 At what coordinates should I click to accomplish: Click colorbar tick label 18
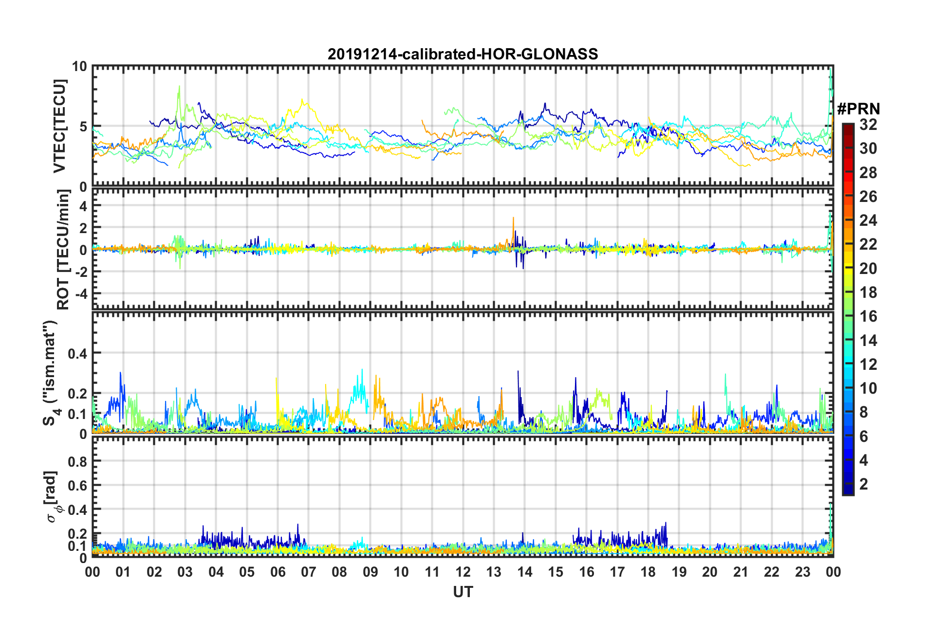click(x=868, y=292)
